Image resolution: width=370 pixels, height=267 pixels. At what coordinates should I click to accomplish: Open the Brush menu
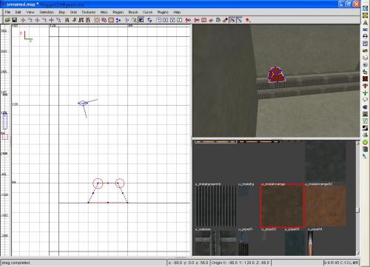coord(133,12)
